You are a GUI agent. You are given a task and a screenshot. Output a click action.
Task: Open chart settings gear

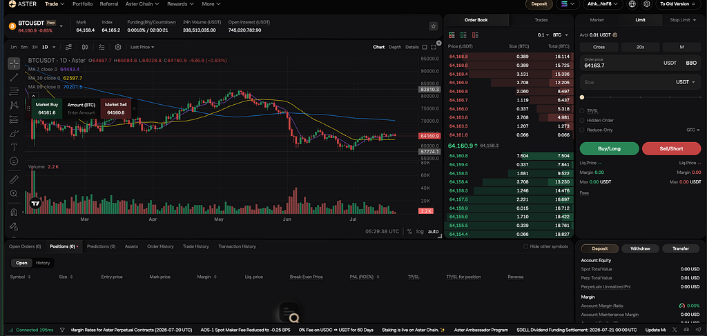(118, 47)
